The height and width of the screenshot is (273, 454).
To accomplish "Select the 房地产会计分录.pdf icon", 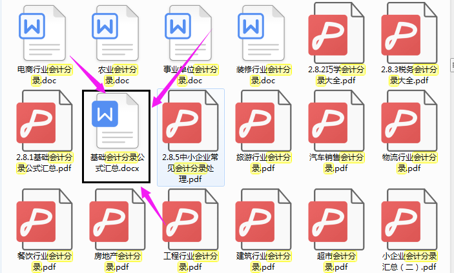I will click(118, 219).
